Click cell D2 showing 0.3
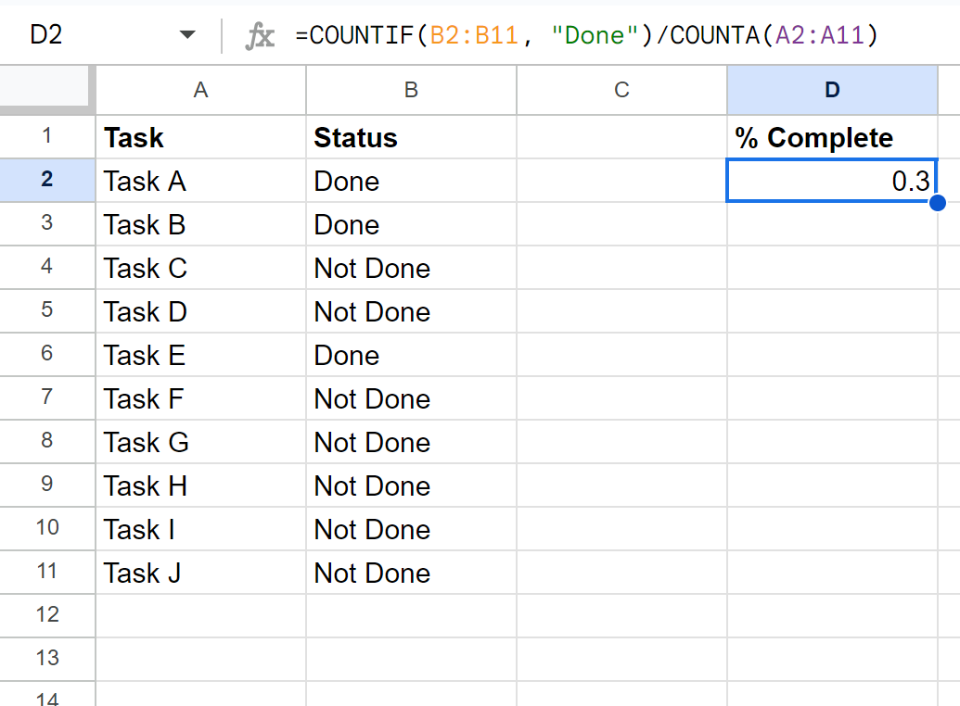The image size is (960, 706). (x=832, y=181)
